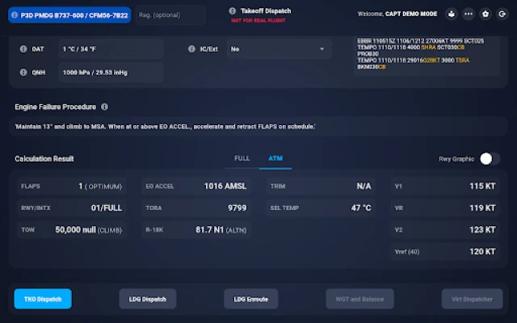Show info for Engine Failure Procedure
Screen dimensions: 517x323
tap(105, 107)
